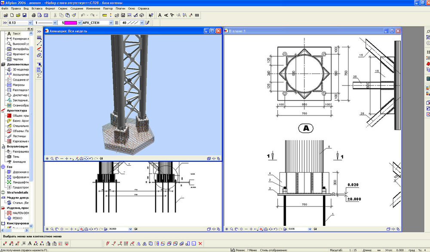Select the large 'A' text tool icon
430x252 pixels.
(160, 15)
